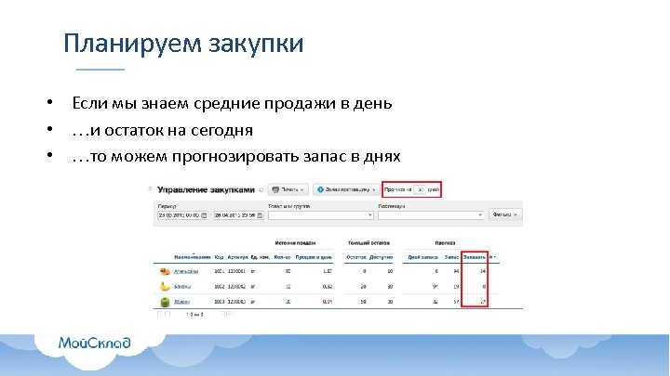Image resolution: width=670 pixels, height=376 pixels.
Task: Sort by the Код column header
Action: (220, 257)
